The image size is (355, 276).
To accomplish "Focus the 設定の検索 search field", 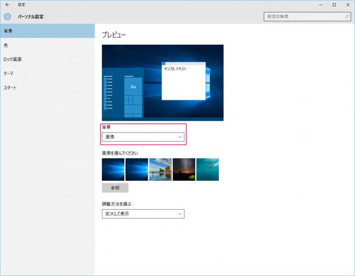I will point(307,17).
